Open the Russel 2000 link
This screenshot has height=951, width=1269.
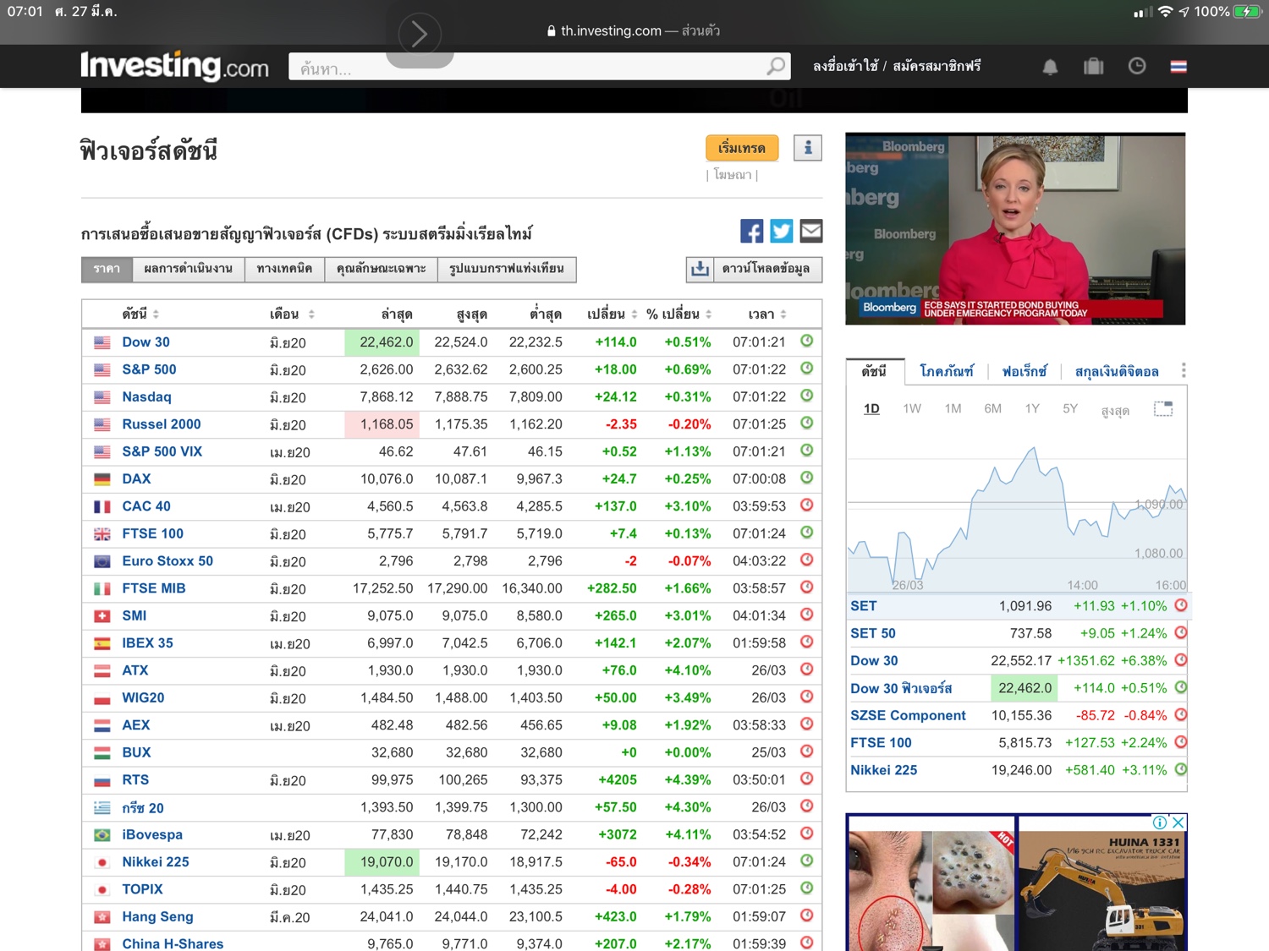coord(162,424)
